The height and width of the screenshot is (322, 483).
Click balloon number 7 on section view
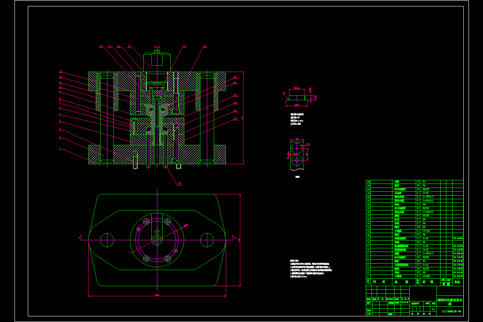tap(60, 103)
